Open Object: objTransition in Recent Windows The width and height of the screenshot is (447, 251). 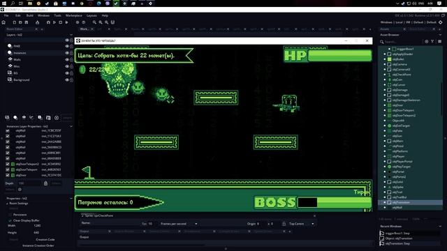[x=399, y=238]
